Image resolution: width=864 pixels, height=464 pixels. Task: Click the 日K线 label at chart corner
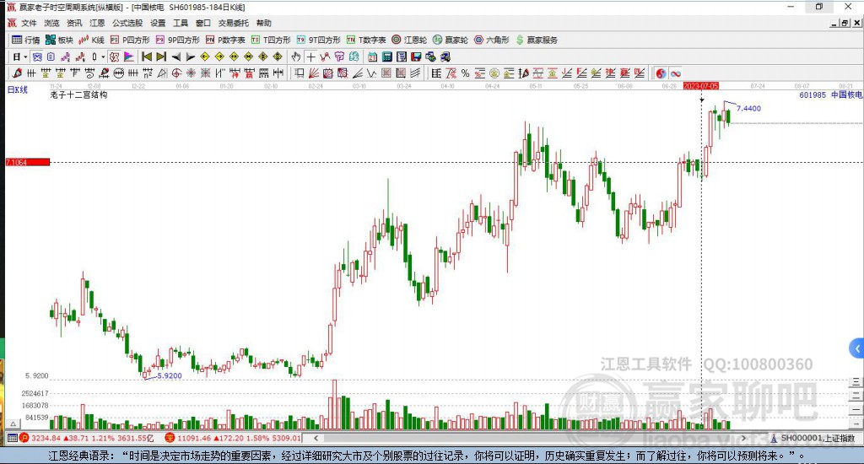pos(17,89)
